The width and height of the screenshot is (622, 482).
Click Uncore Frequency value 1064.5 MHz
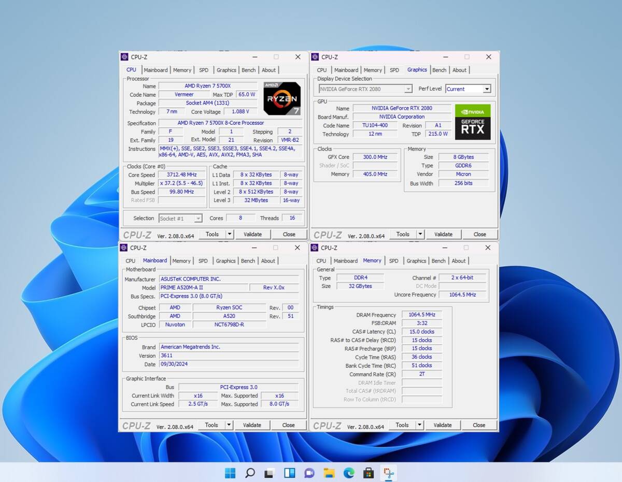click(463, 295)
